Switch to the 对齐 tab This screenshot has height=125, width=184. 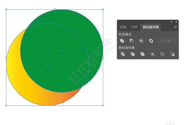click(x=135, y=27)
